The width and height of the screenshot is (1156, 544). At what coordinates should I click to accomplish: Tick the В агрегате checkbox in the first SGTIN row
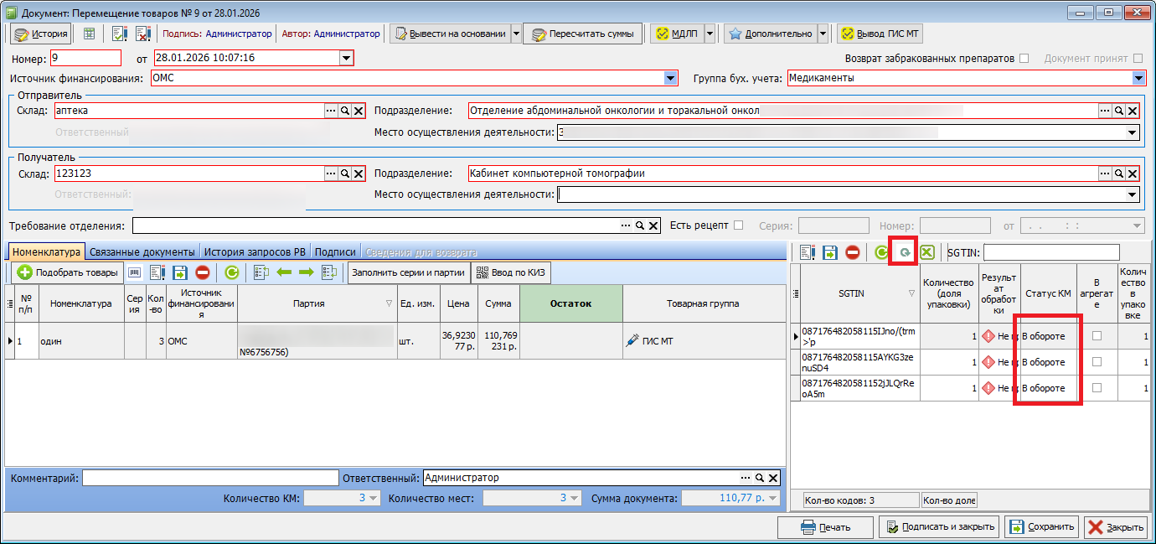[x=1097, y=336]
